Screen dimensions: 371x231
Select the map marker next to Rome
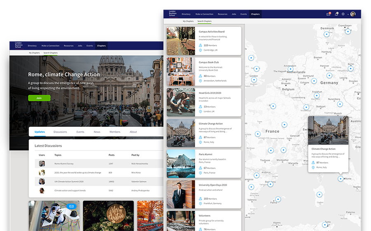[340, 179]
